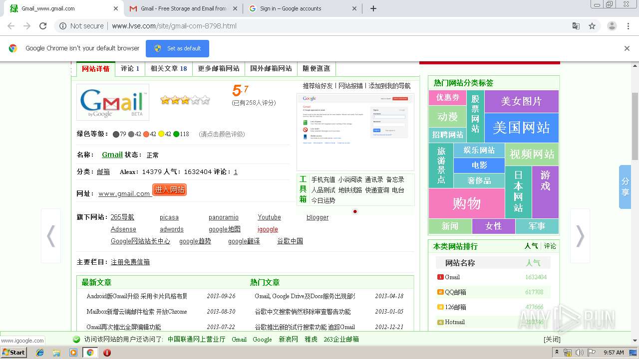Screen dimensions: 639x359
Task: Open the www.gmail.com link
Action: tap(124, 193)
